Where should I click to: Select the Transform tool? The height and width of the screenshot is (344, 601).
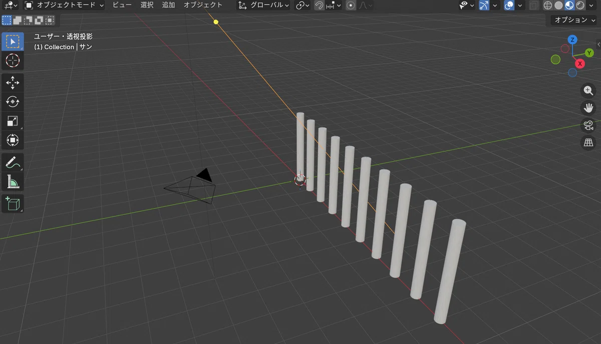click(x=13, y=140)
